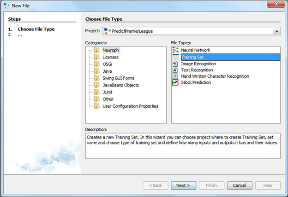Image resolution: width=288 pixels, height=197 pixels.
Task: Click the Neuroph category folder icon
Action: (96, 50)
